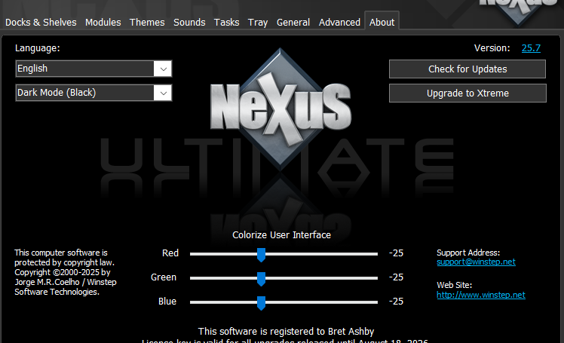The width and height of the screenshot is (564, 343).
Task: Follow the version 25.7 link
Action: [x=531, y=48]
